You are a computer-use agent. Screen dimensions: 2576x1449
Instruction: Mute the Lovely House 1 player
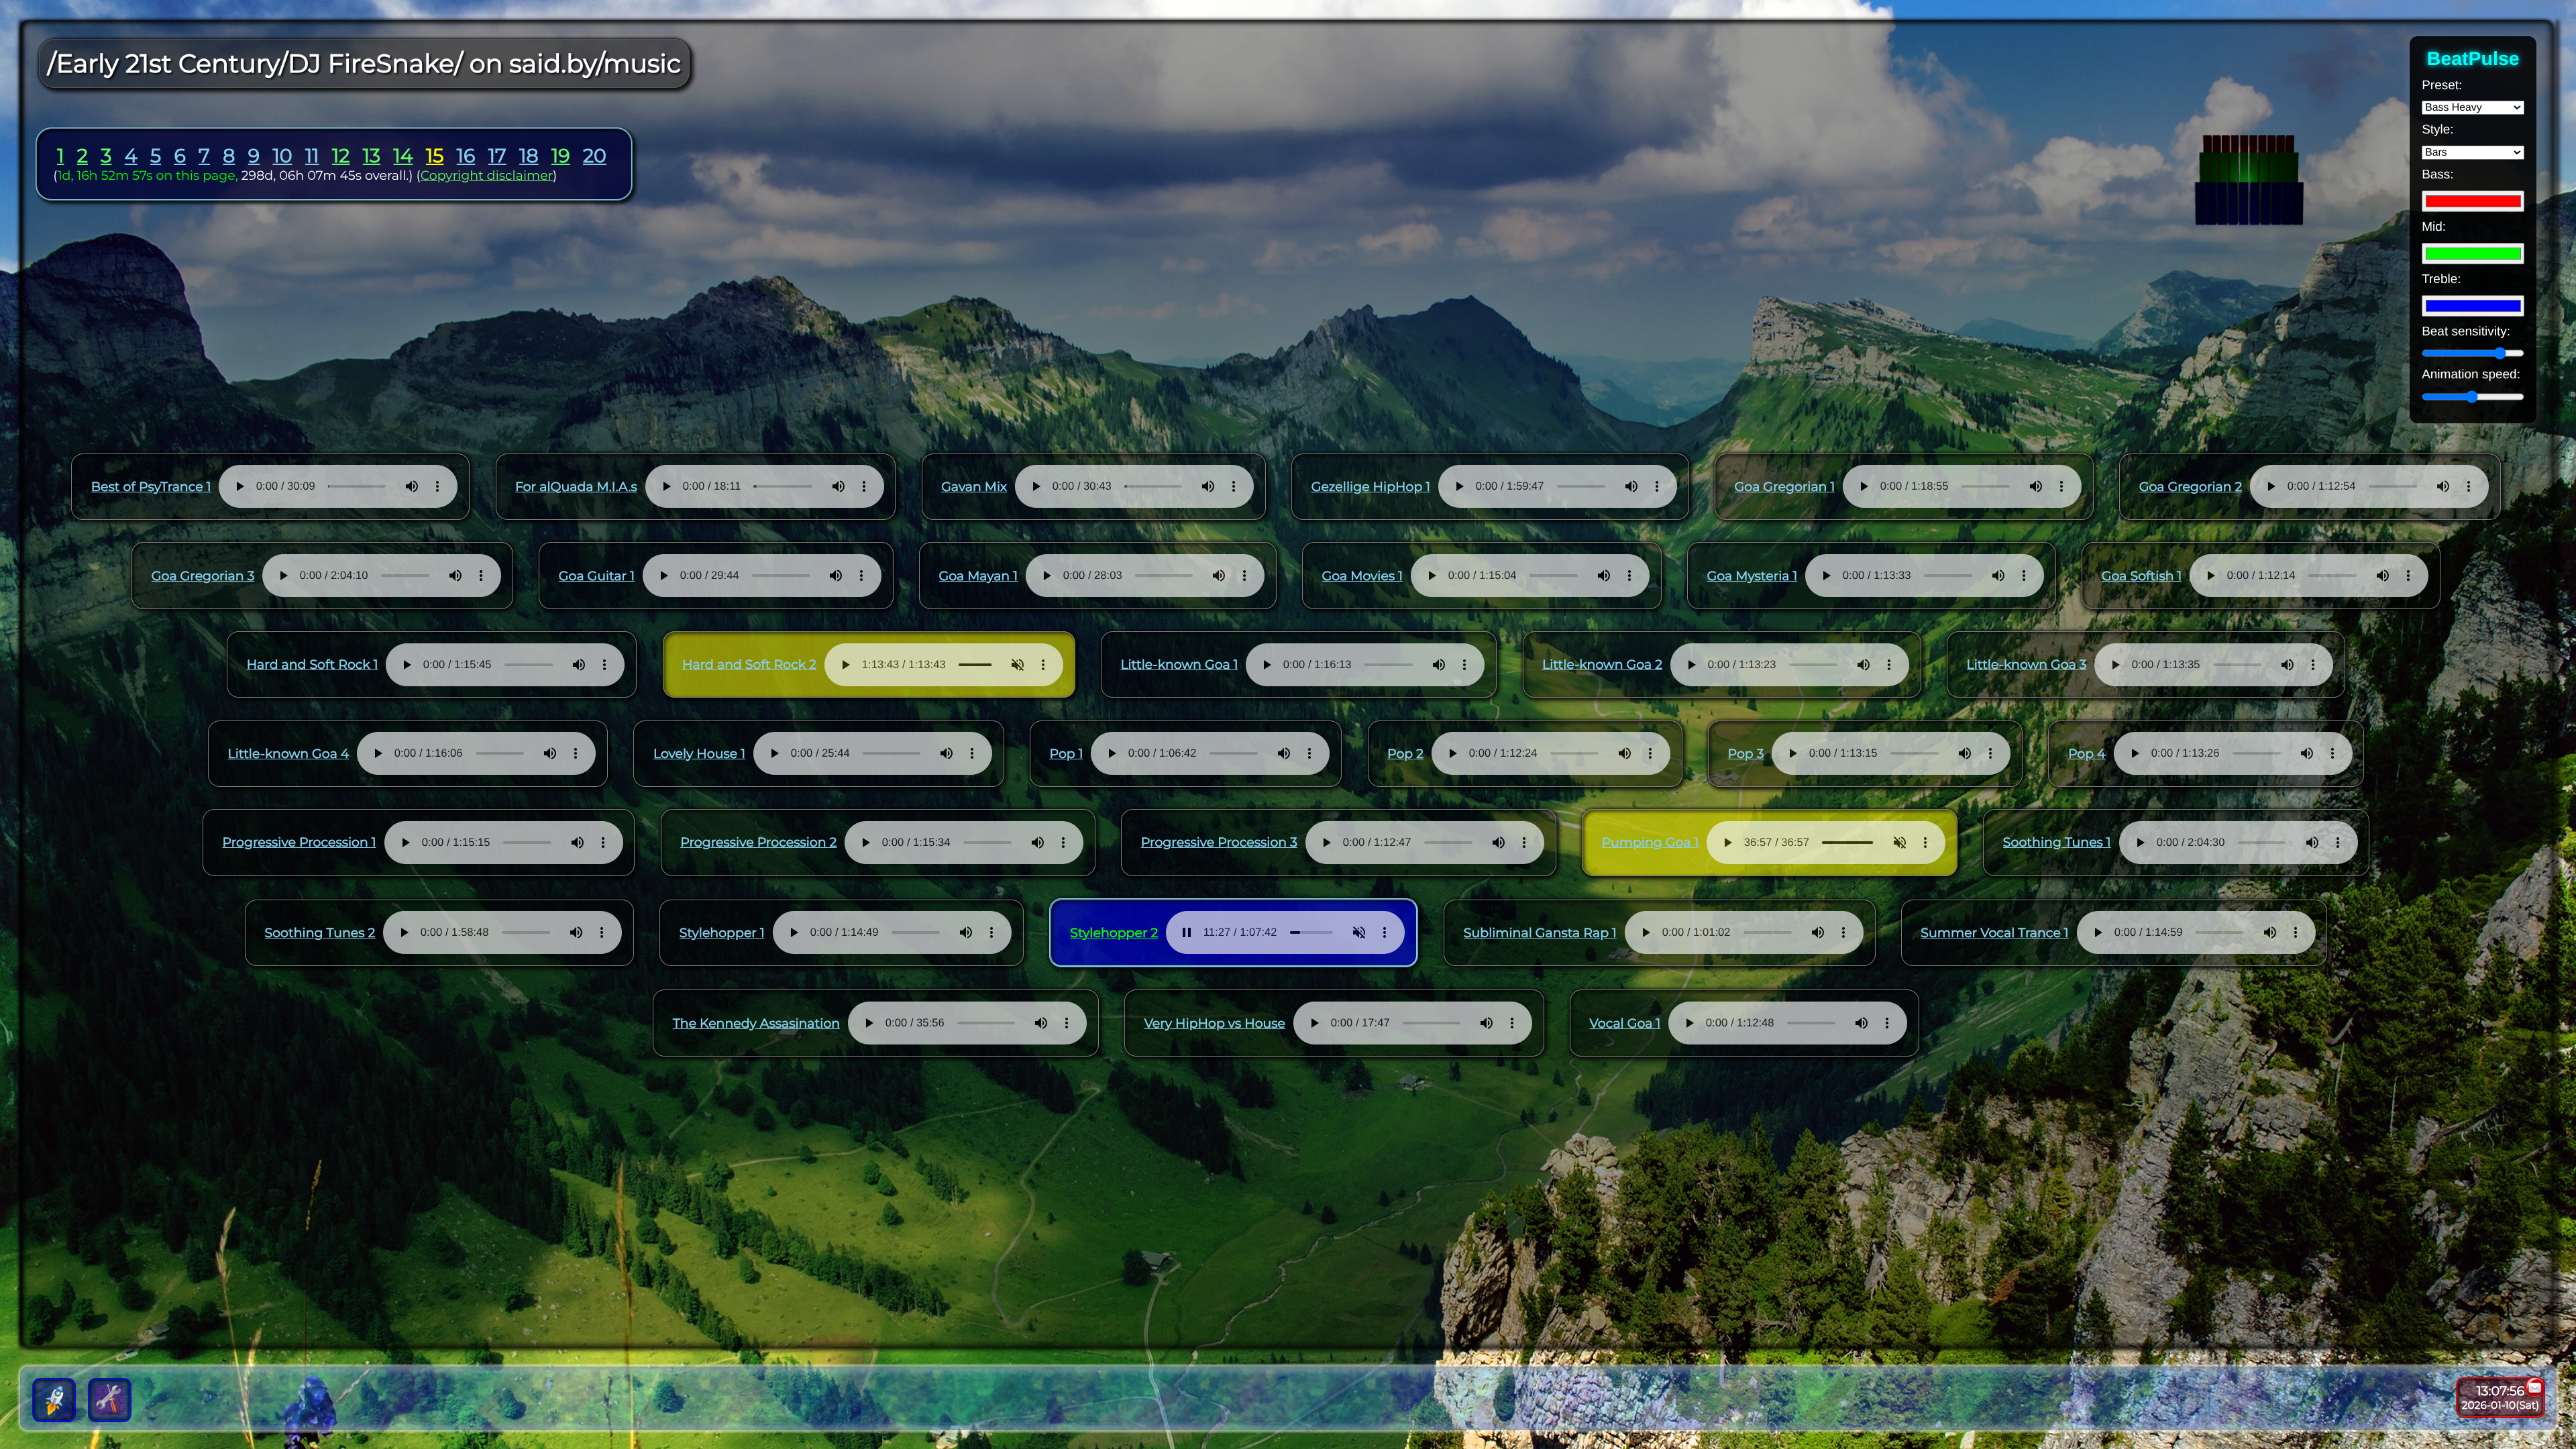click(x=946, y=753)
